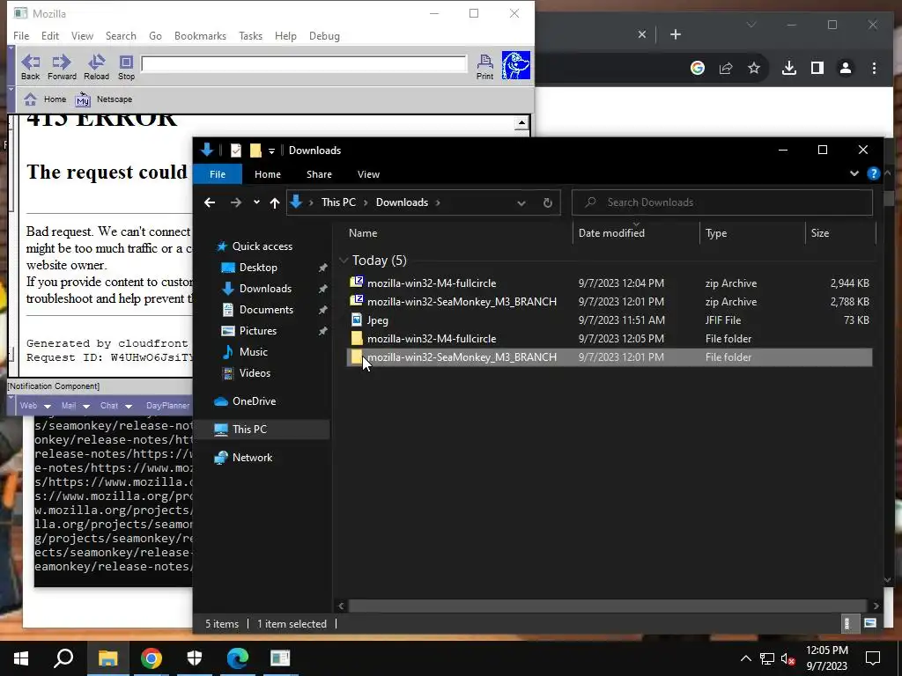
Task: Open Windows taskbar search
Action: coord(63,658)
